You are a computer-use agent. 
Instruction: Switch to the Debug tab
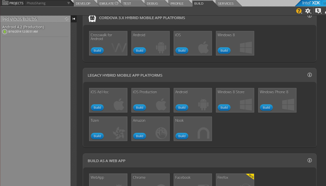(x=152, y=4)
